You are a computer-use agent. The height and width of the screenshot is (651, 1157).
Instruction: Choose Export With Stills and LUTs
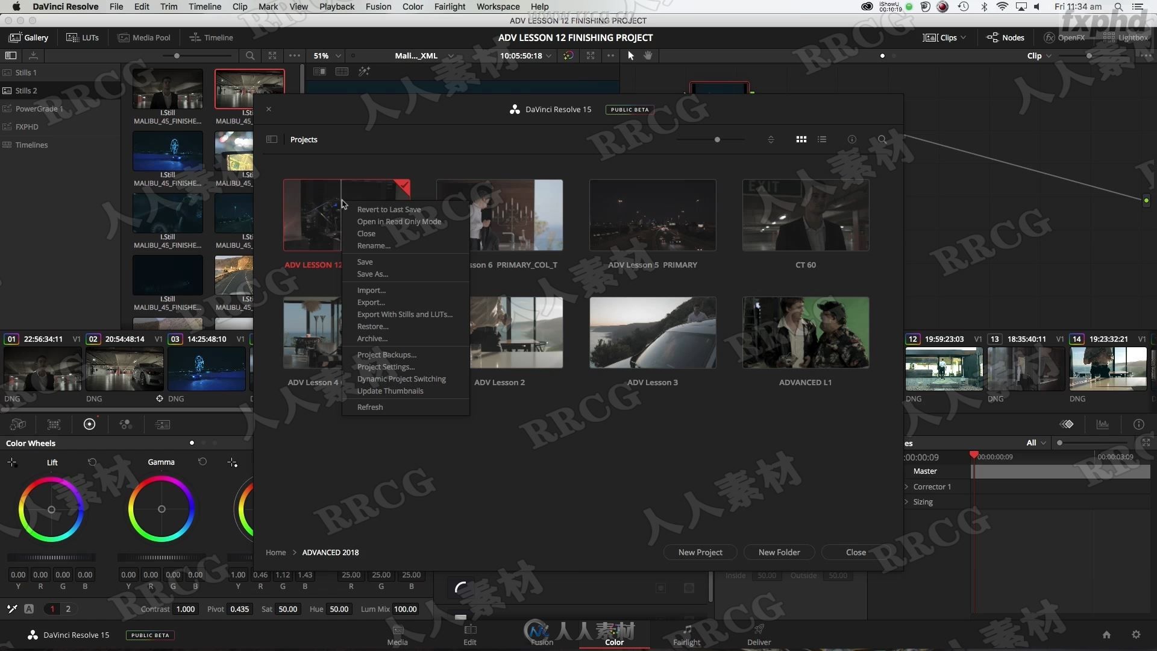tap(404, 314)
